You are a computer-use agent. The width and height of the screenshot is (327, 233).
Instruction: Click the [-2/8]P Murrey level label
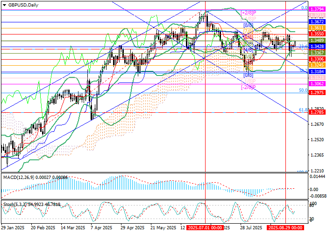click(x=248, y=87)
